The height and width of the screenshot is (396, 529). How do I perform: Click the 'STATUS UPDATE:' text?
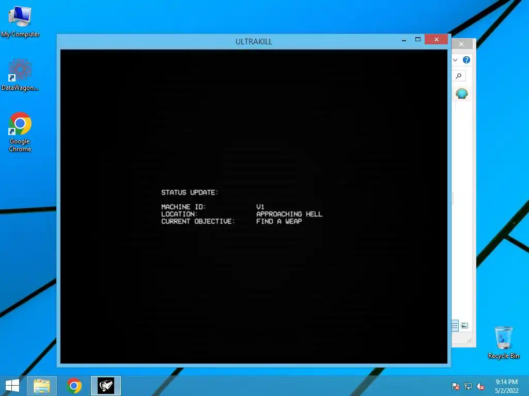190,192
